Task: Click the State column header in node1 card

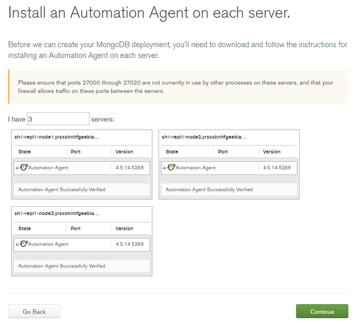Action: tap(24, 152)
